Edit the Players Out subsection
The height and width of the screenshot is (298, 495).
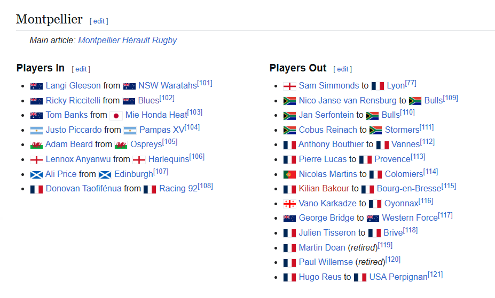pyautogui.click(x=342, y=69)
